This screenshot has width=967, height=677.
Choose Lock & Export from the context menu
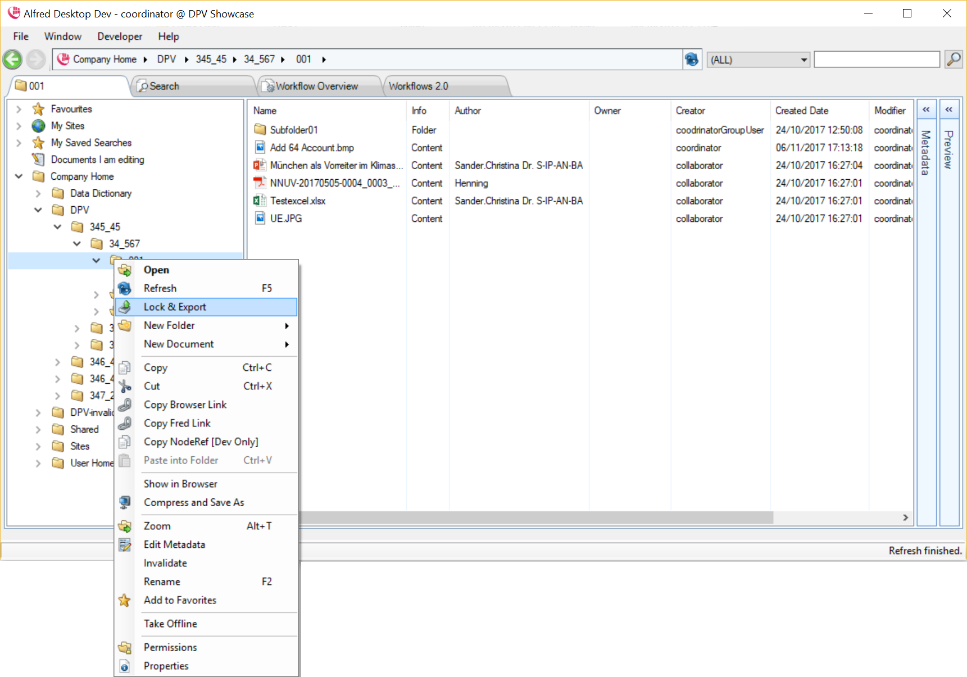pyautogui.click(x=175, y=307)
